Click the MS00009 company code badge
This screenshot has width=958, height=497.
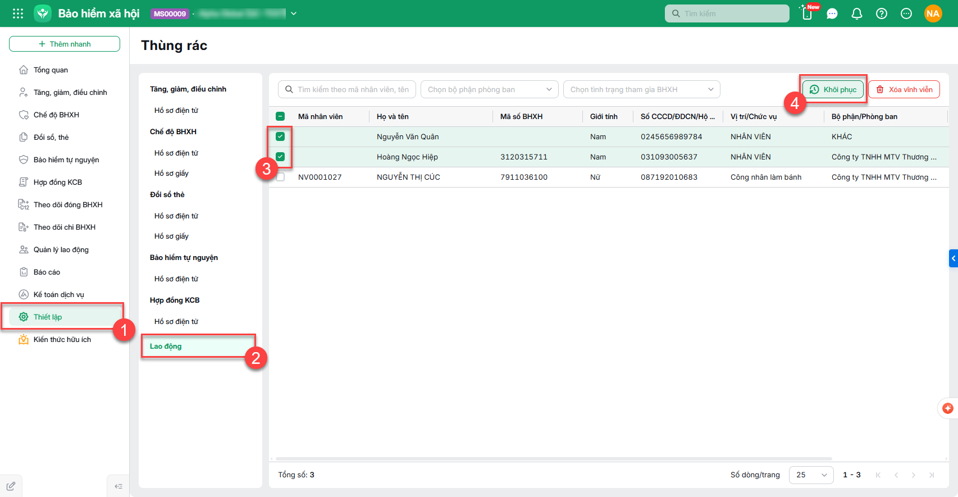pos(170,13)
